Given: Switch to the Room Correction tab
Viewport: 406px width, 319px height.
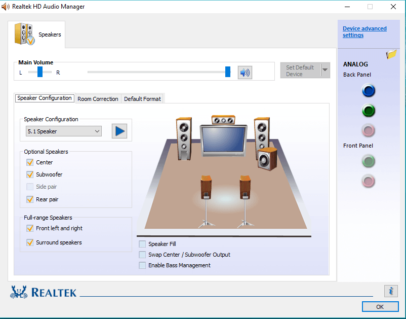Looking at the screenshot, I should click(x=98, y=98).
